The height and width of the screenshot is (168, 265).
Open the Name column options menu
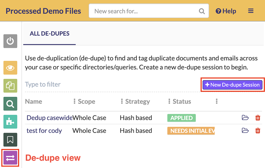(x=75, y=101)
